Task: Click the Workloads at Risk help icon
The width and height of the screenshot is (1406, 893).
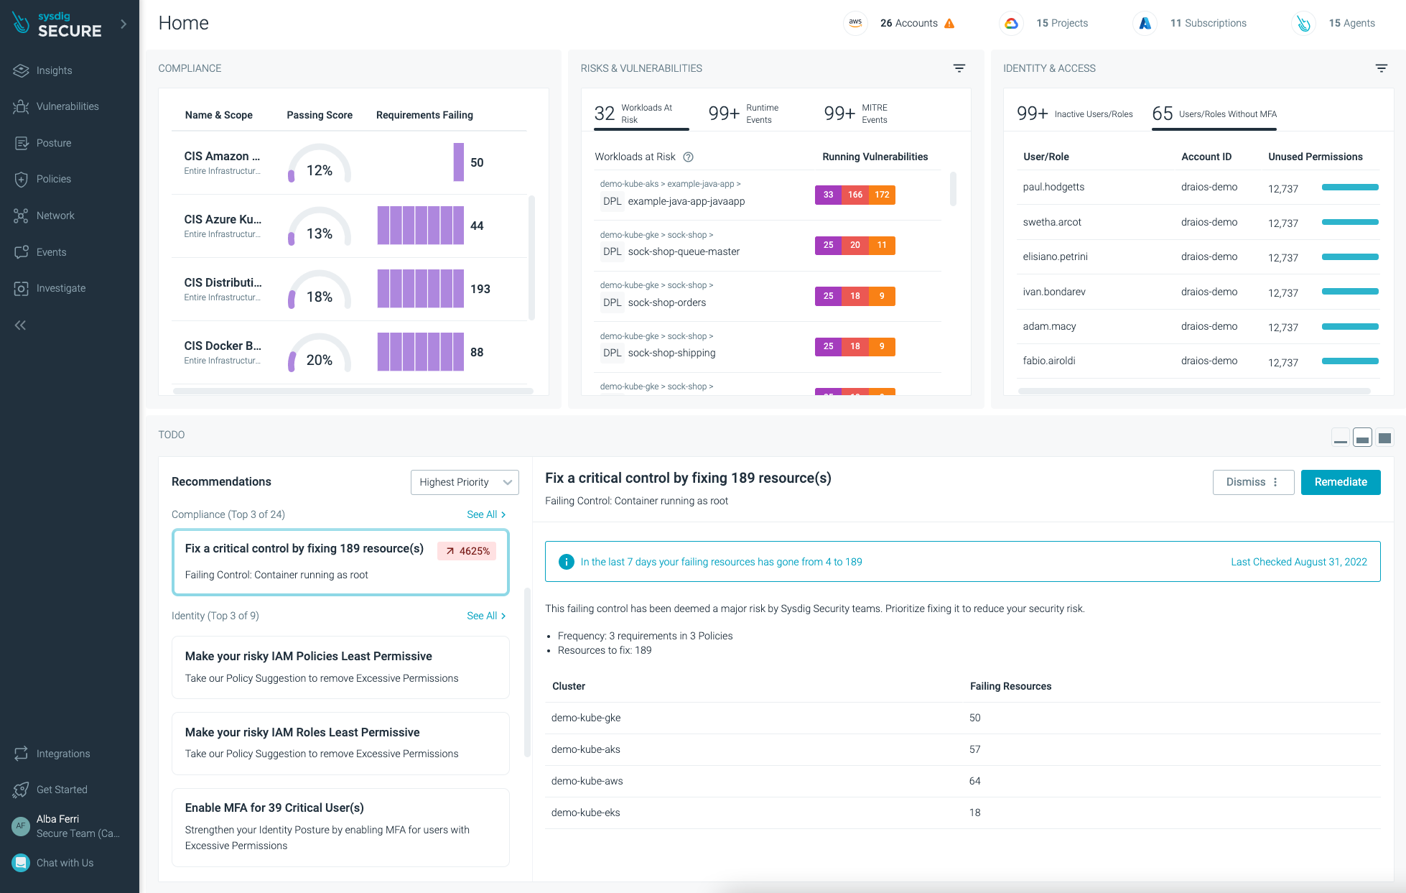Action: 688,157
